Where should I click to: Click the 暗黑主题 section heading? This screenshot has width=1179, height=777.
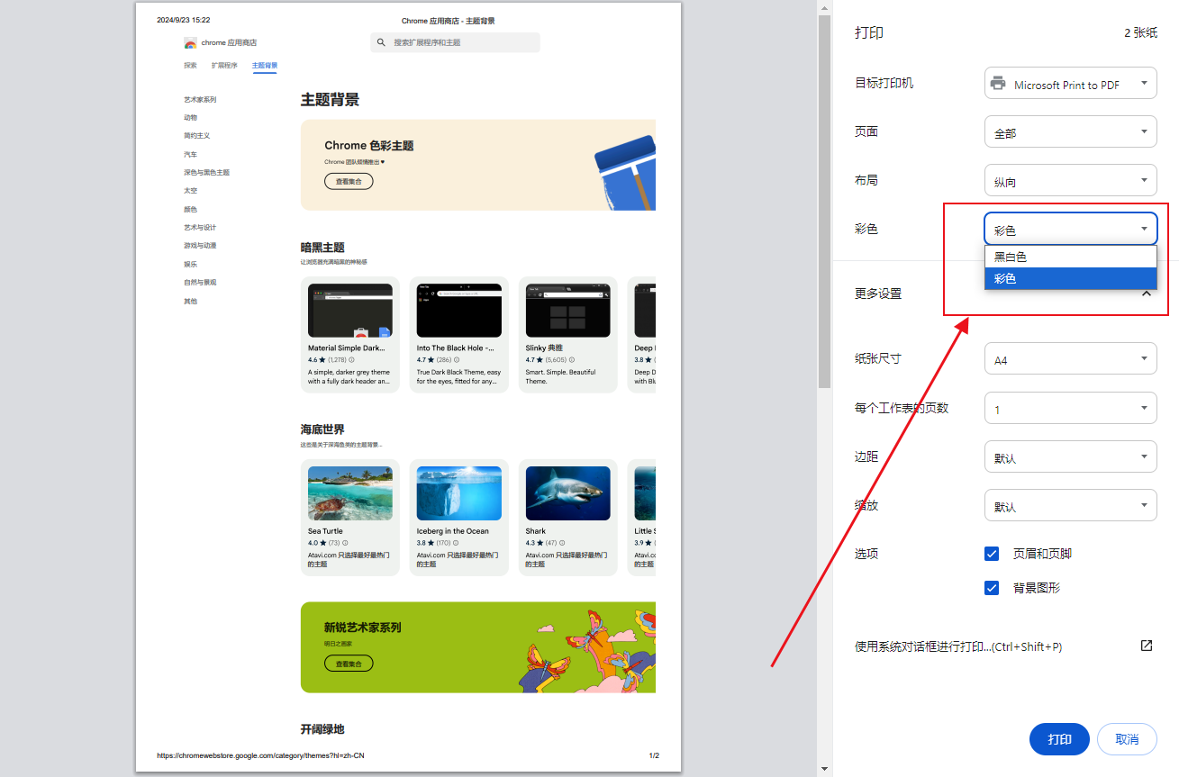322,248
